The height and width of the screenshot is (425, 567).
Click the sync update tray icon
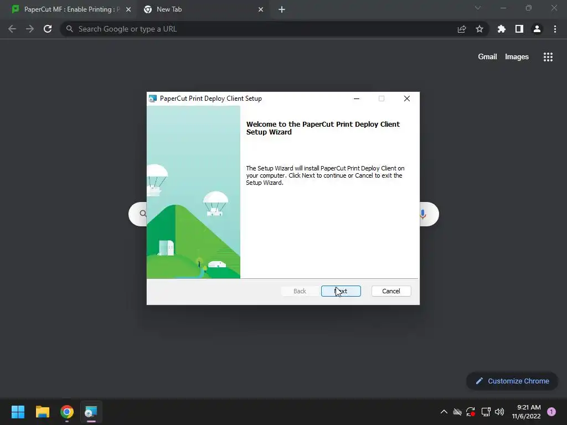pos(471,412)
